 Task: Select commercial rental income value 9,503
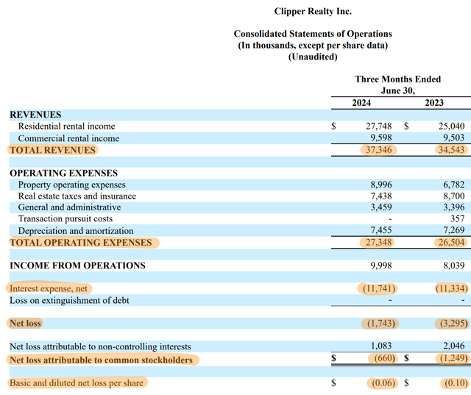[x=454, y=138]
